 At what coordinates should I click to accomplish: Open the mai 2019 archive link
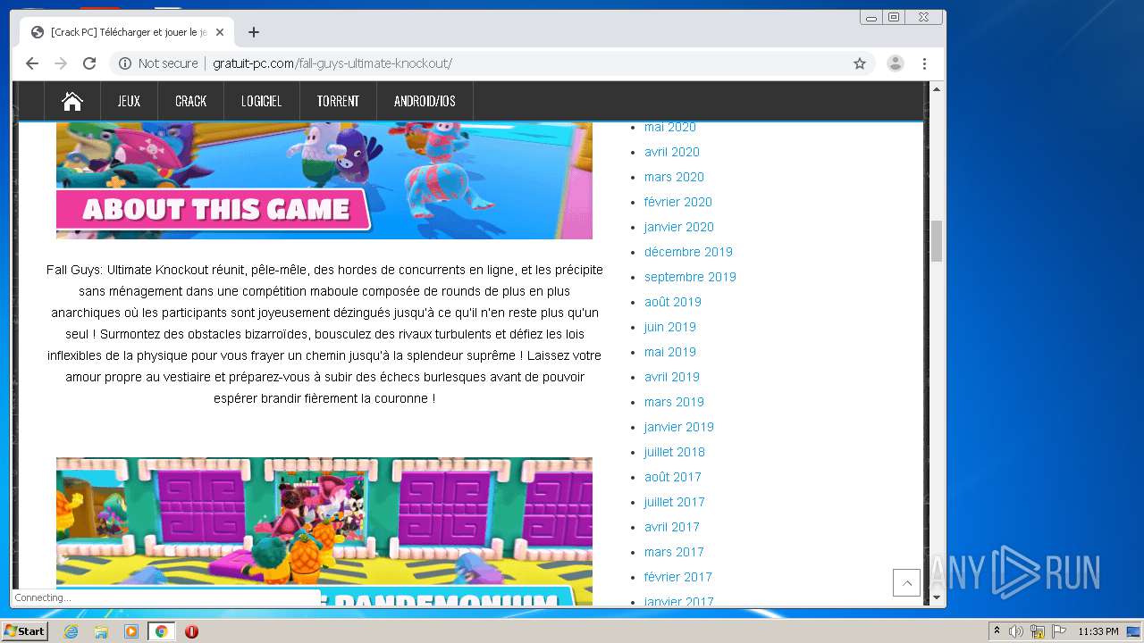pyautogui.click(x=670, y=352)
